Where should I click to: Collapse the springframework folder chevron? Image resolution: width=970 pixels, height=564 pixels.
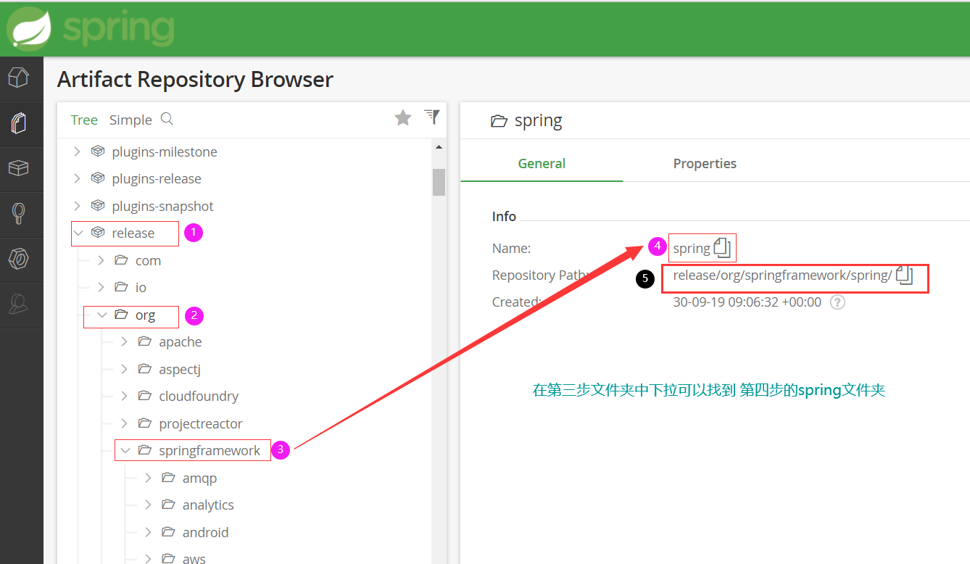coord(125,450)
